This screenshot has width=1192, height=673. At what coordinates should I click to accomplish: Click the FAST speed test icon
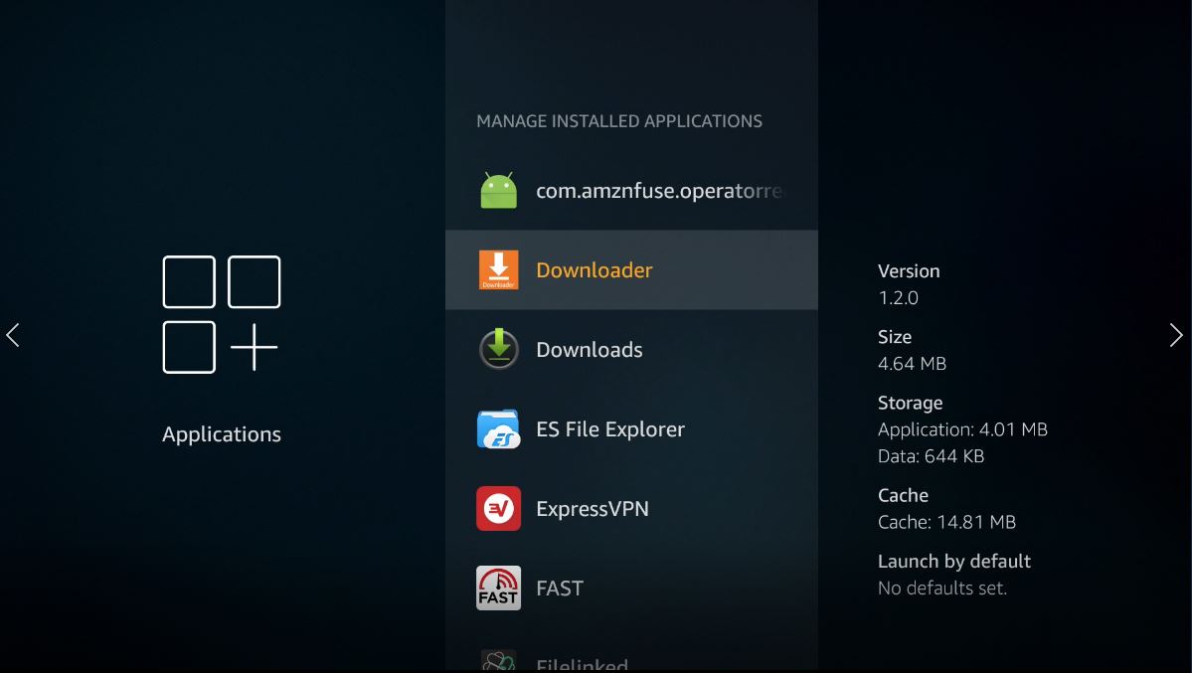(499, 588)
